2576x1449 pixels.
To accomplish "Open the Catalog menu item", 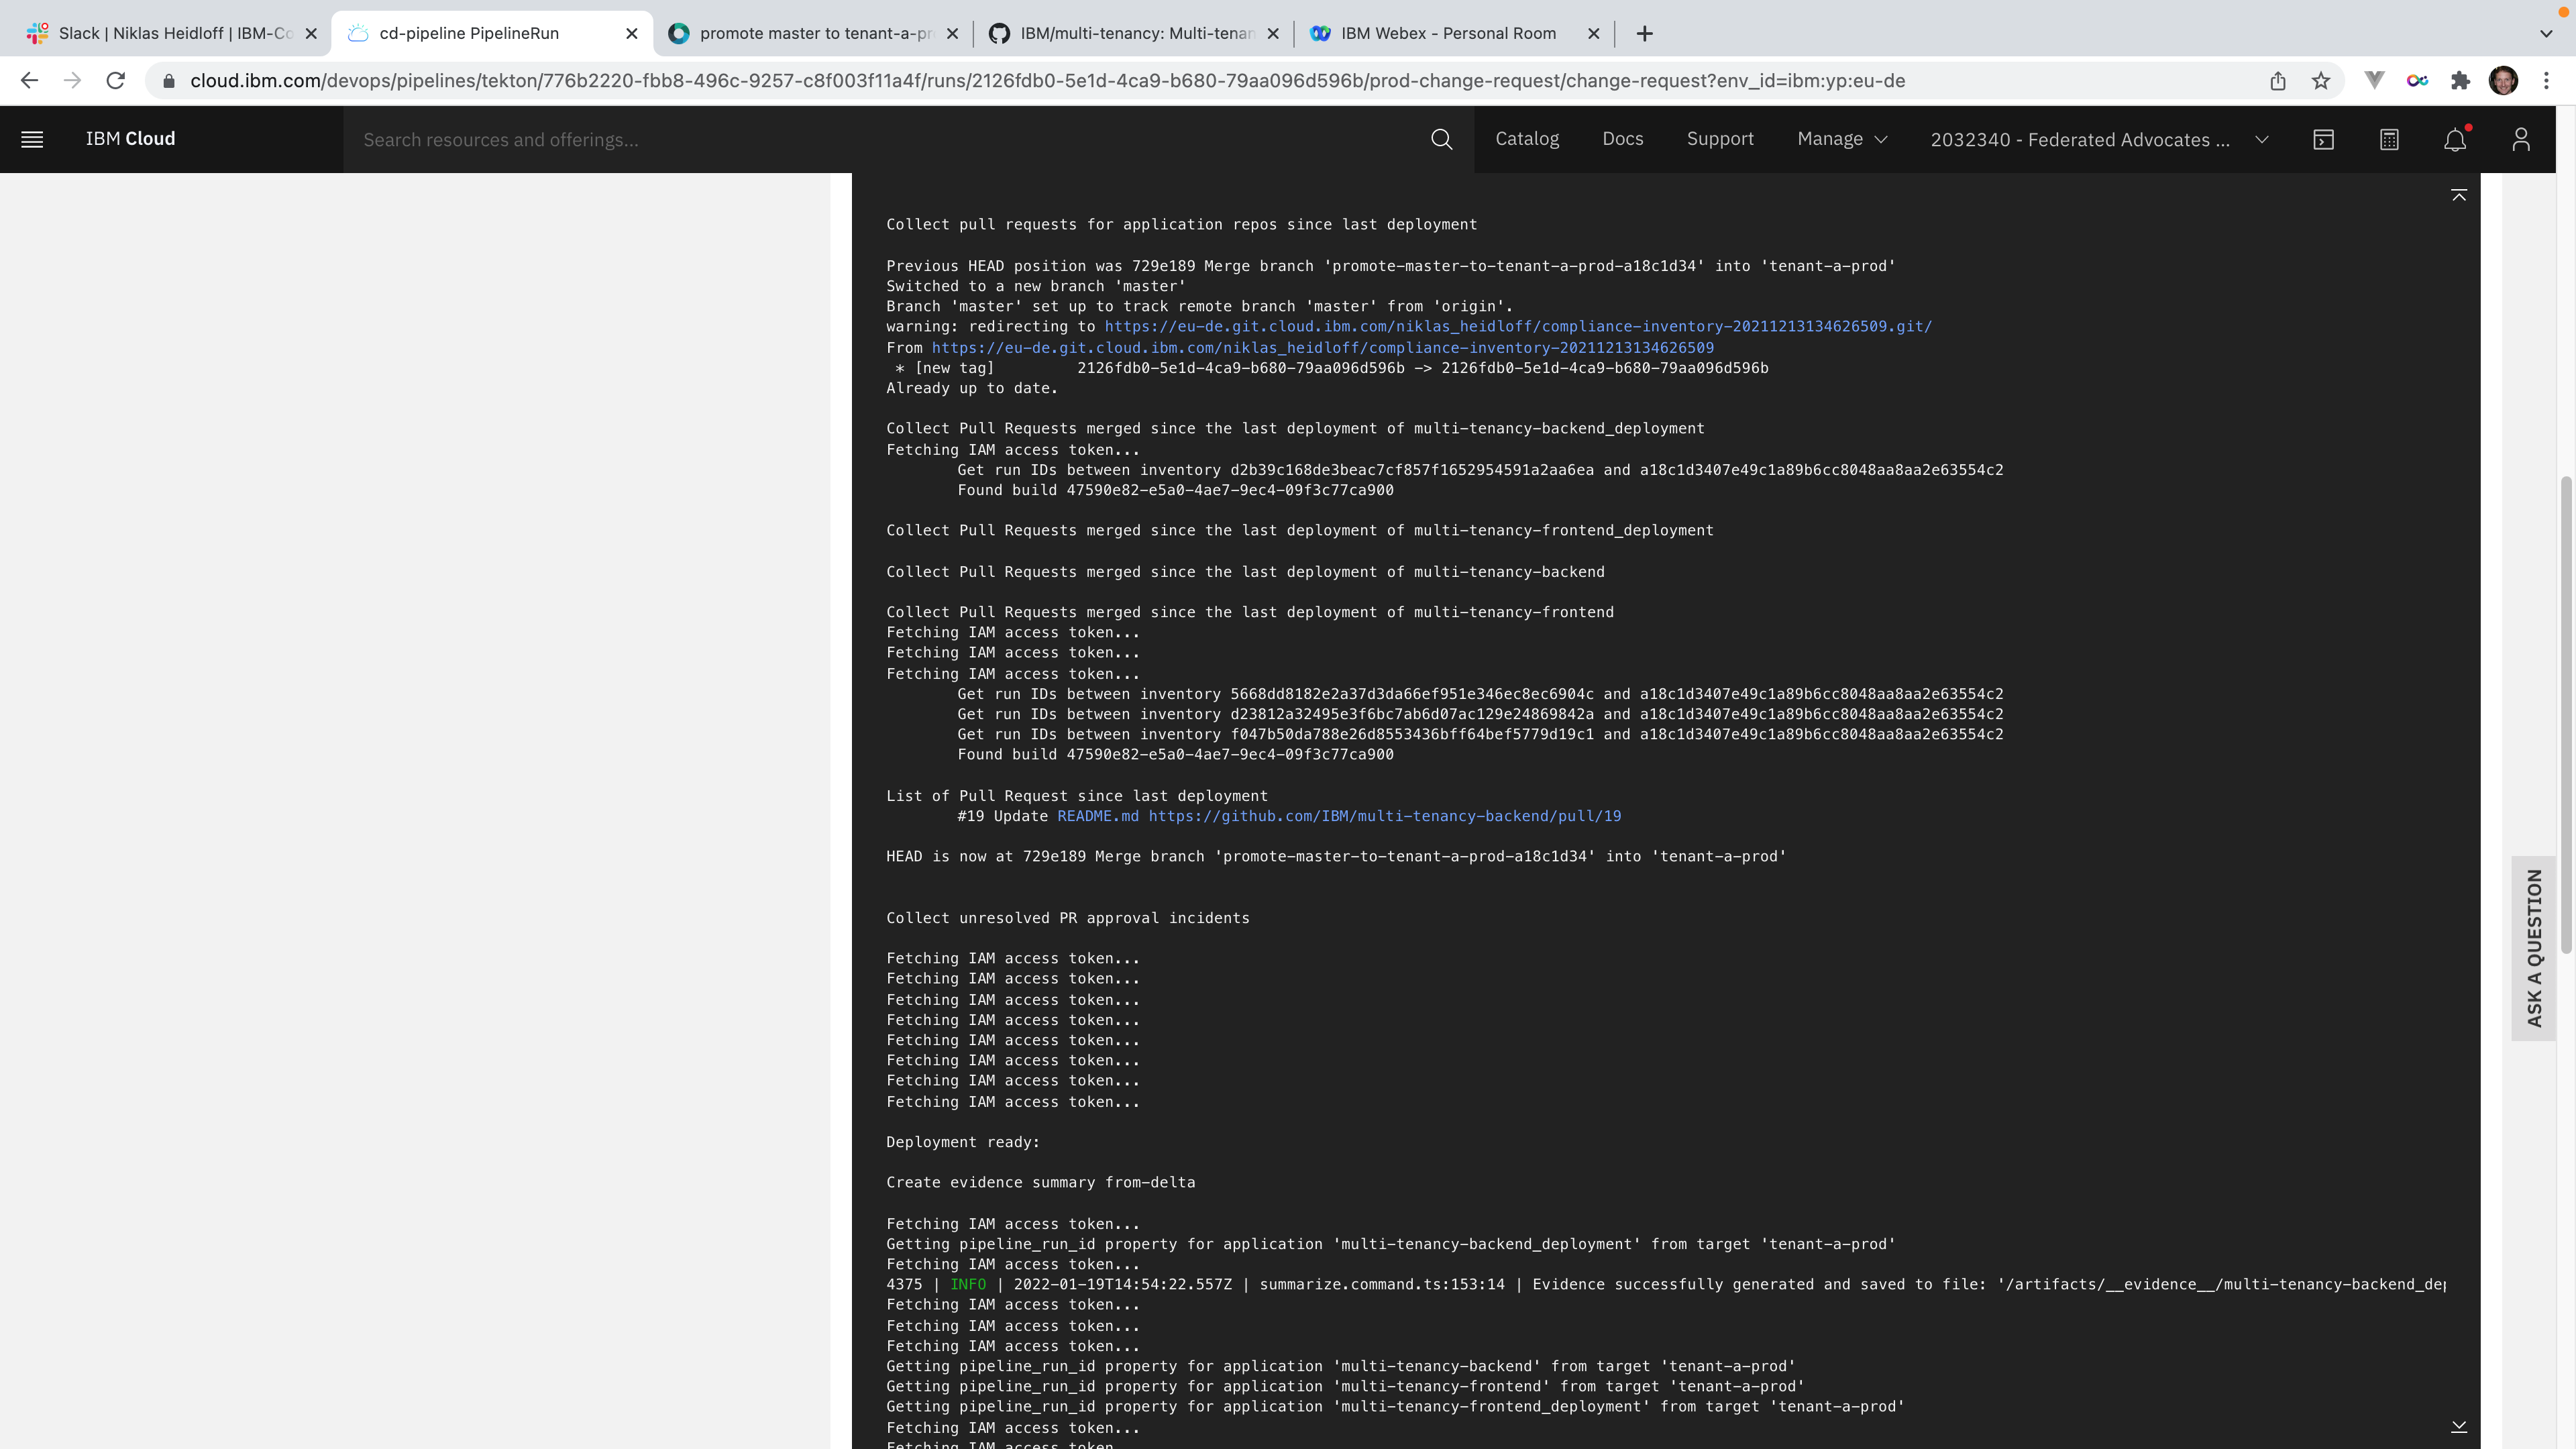I will pos(1526,139).
